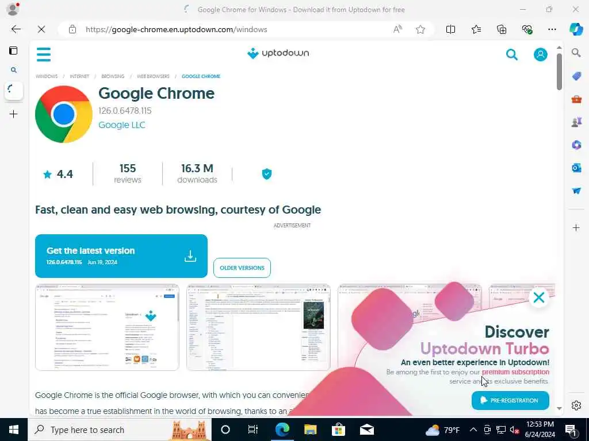
Task: Click the BROWSING breadcrumb
Action: pos(113,76)
